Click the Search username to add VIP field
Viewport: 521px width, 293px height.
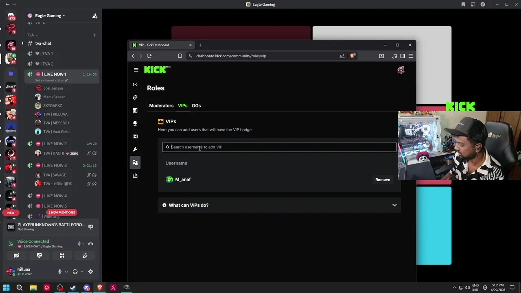(x=279, y=147)
